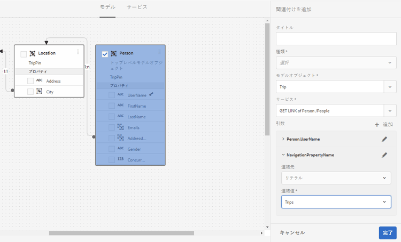The image size is (401, 242).
Task: Uncheck the Person object checkbox
Action: tap(105, 54)
